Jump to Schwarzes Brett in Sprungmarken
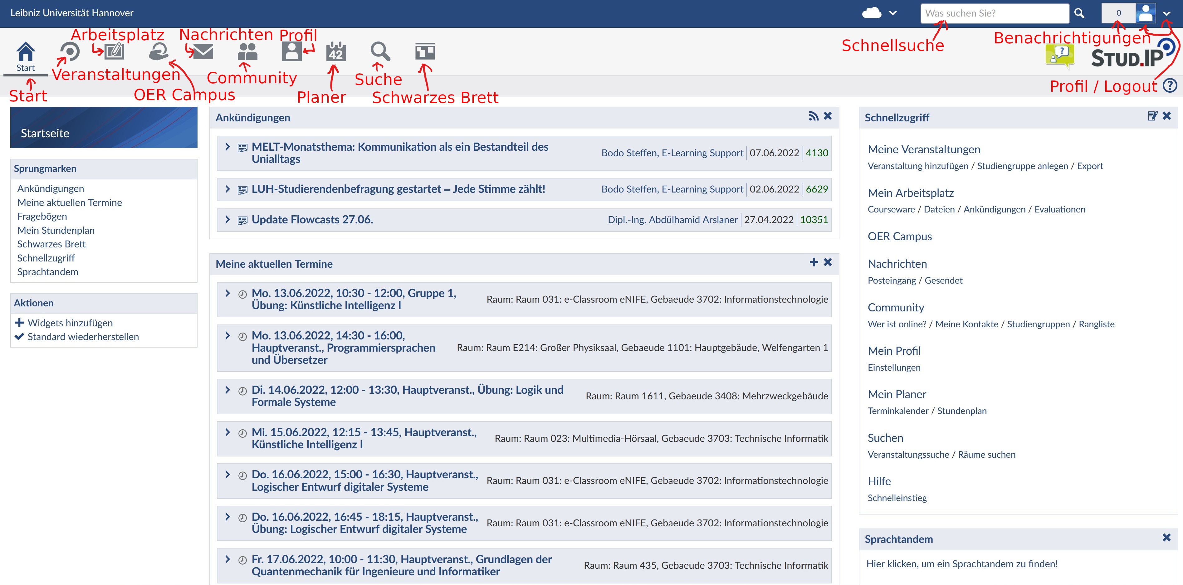 pos(51,244)
